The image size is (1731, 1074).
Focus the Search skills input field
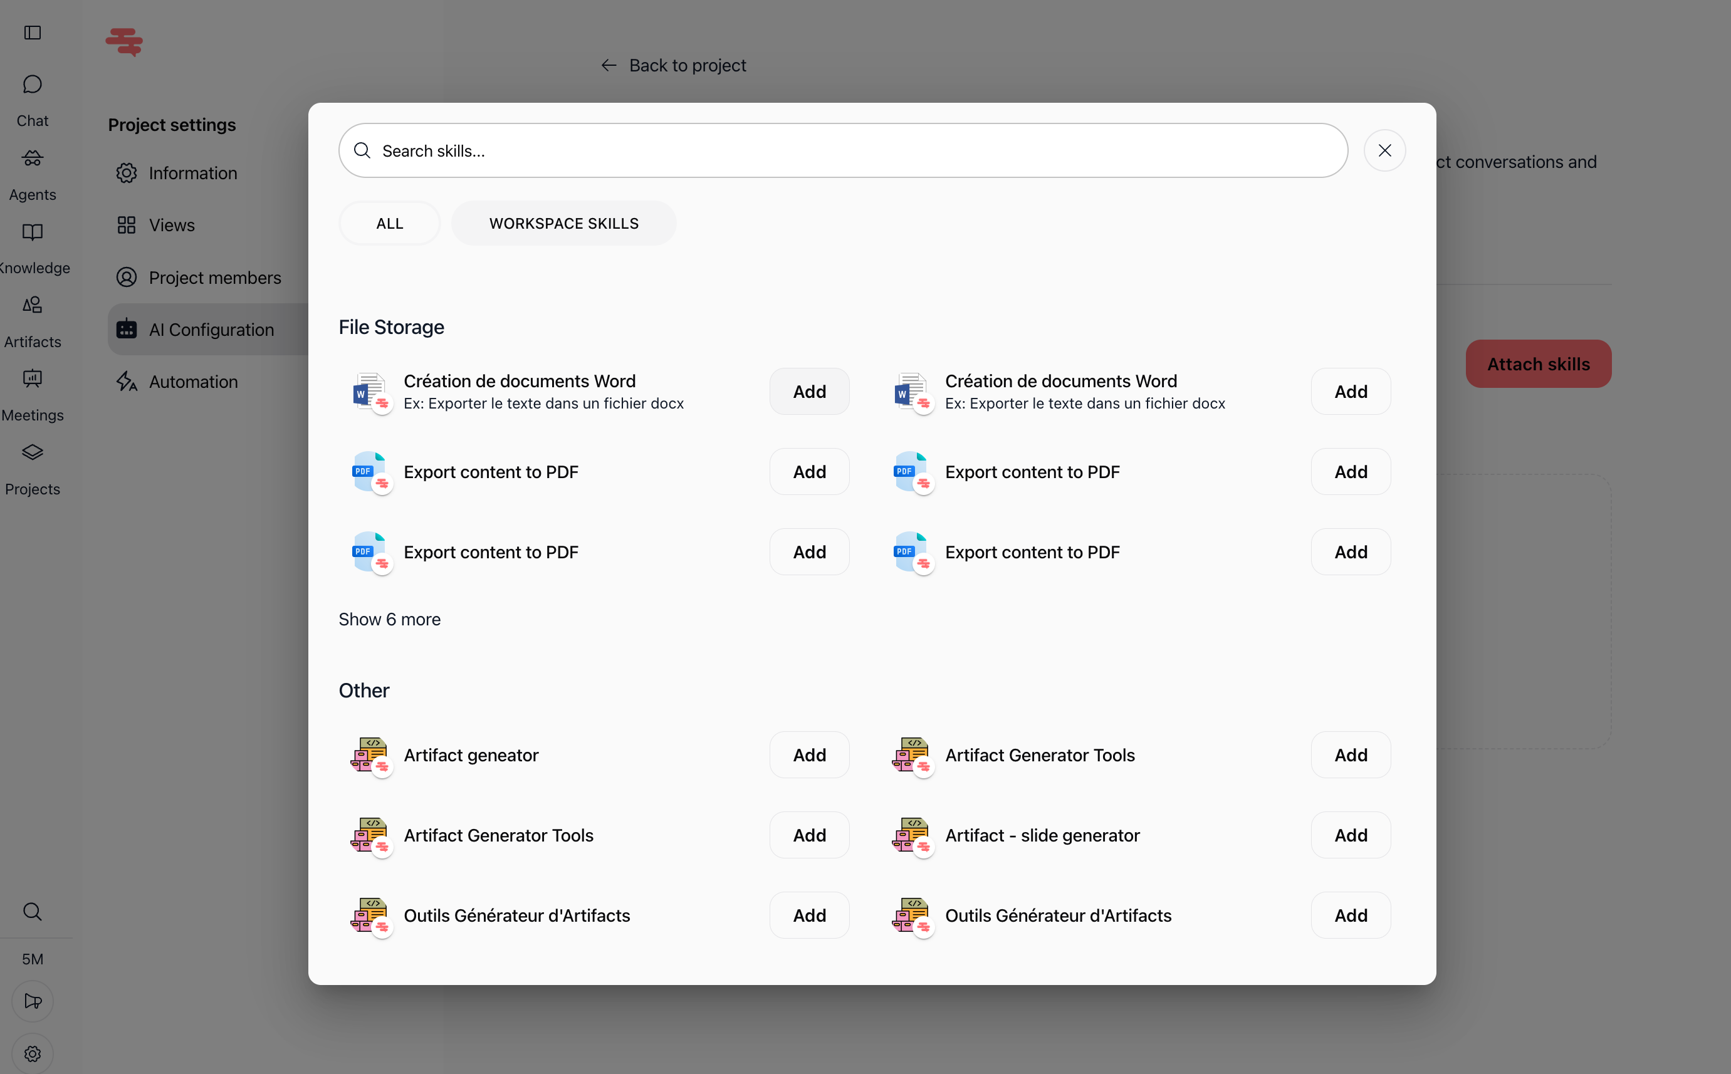[843, 150]
